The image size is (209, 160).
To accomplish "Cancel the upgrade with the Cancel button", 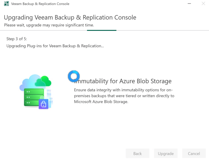I will (x=194, y=154).
